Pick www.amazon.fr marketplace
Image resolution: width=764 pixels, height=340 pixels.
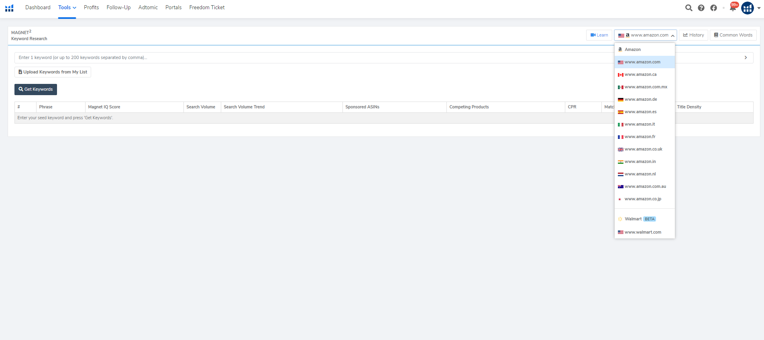coord(644,136)
